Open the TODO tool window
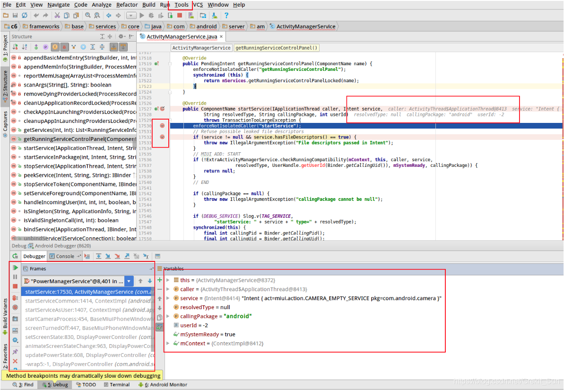 click(x=86, y=385)
